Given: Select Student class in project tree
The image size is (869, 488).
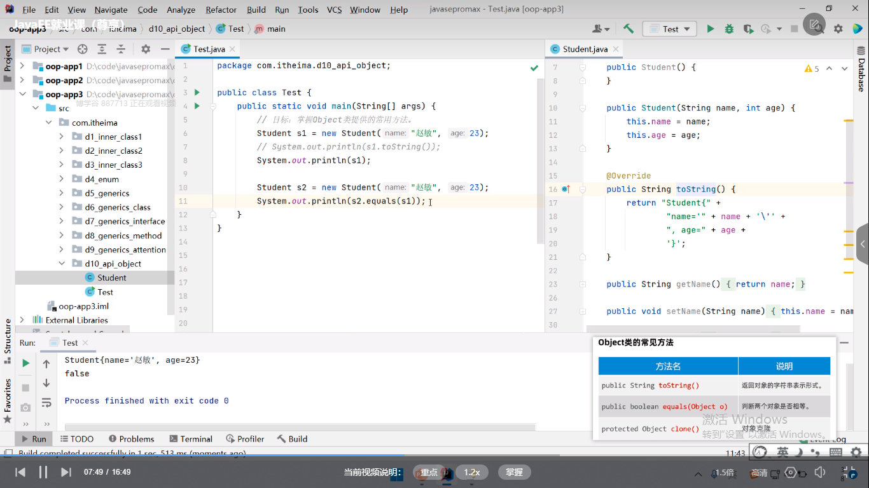Looking at the screenshot, I should (111, 278).
